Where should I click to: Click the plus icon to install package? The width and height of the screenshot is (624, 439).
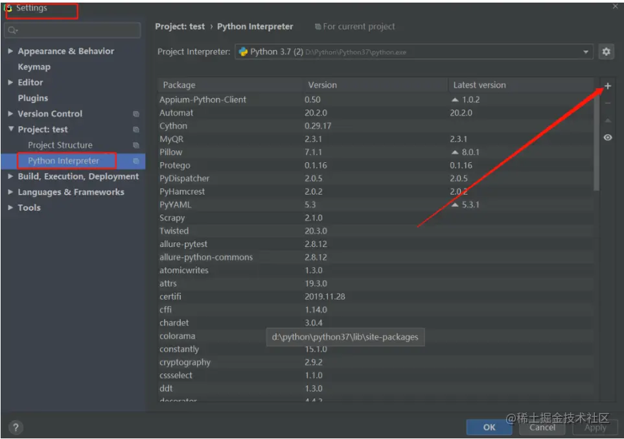(608, 86)
